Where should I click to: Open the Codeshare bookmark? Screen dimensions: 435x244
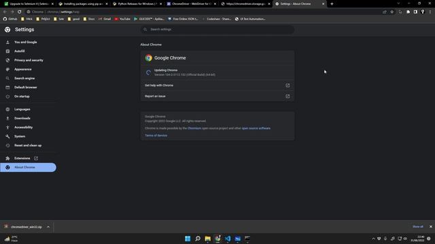216,19
